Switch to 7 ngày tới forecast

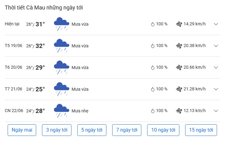pos(127,130)
